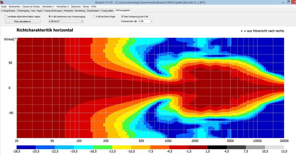Viewport: 296px width, 157px height.
Task: Open the 0 dB bei 0° dropdown
Action: pos(66,21)
